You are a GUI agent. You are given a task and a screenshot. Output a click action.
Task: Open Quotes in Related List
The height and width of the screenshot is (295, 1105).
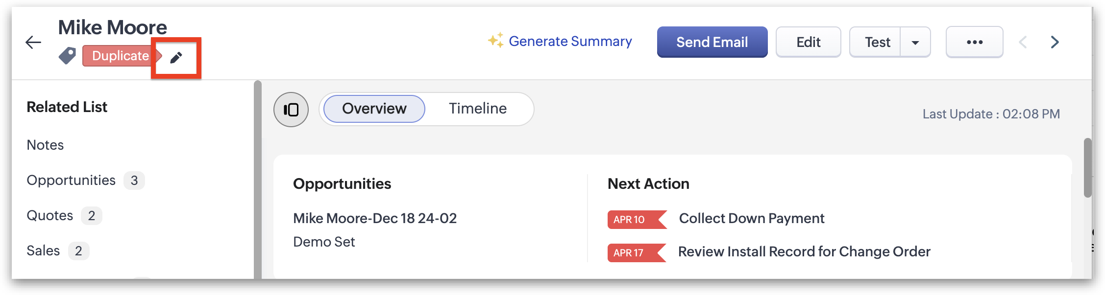pyautogui.click(x=50, y=216)
